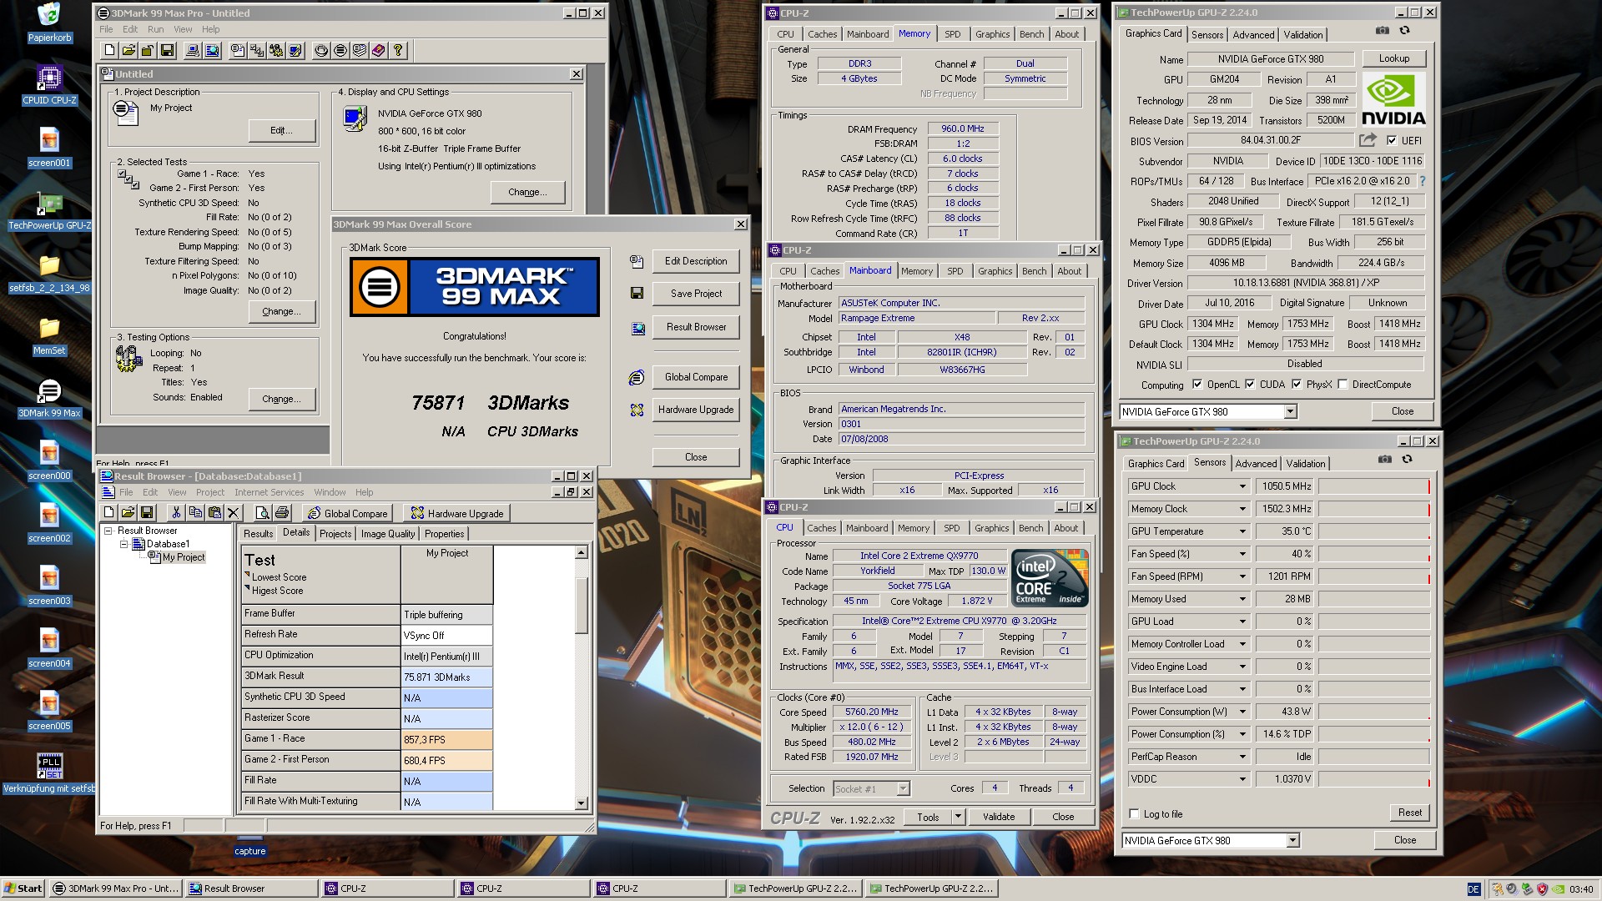The height and width of the screenshot is (901, 1602).
Task: Click Edit Description in Overall Score dialog
Action: (x=696, y=261)
